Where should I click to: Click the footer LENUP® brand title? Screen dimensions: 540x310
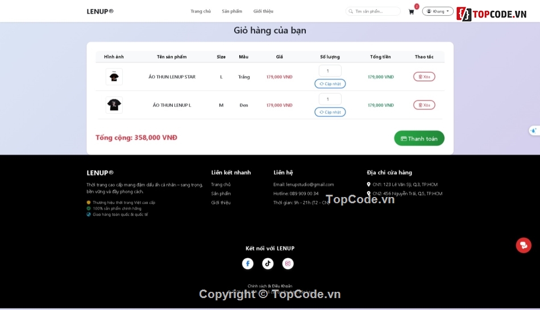(100, 173)
